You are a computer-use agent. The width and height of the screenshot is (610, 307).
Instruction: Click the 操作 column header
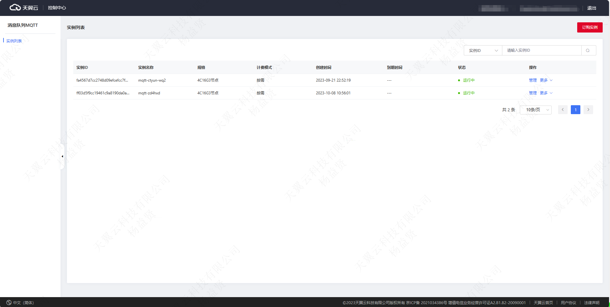(x=533, y=68)
